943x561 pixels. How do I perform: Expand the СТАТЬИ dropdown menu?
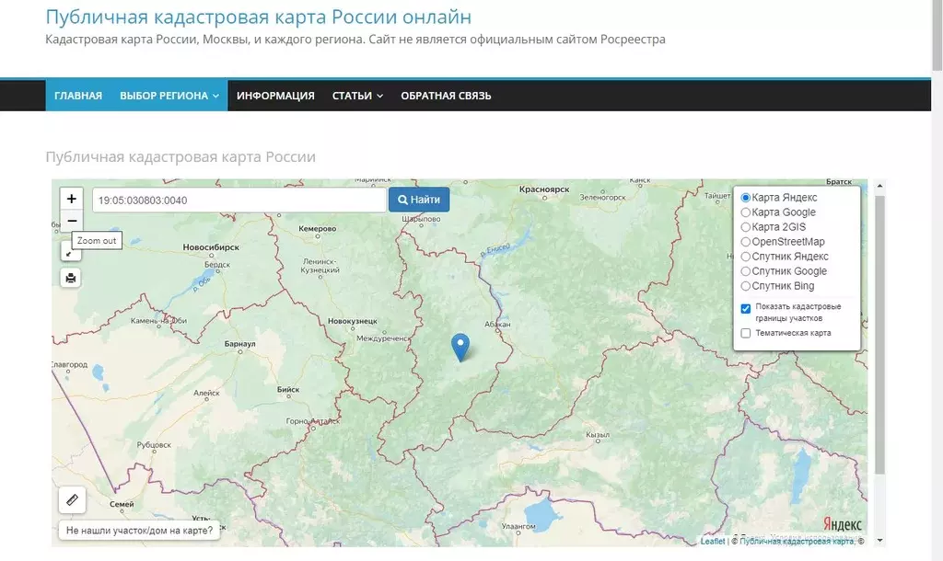[357, 96]
